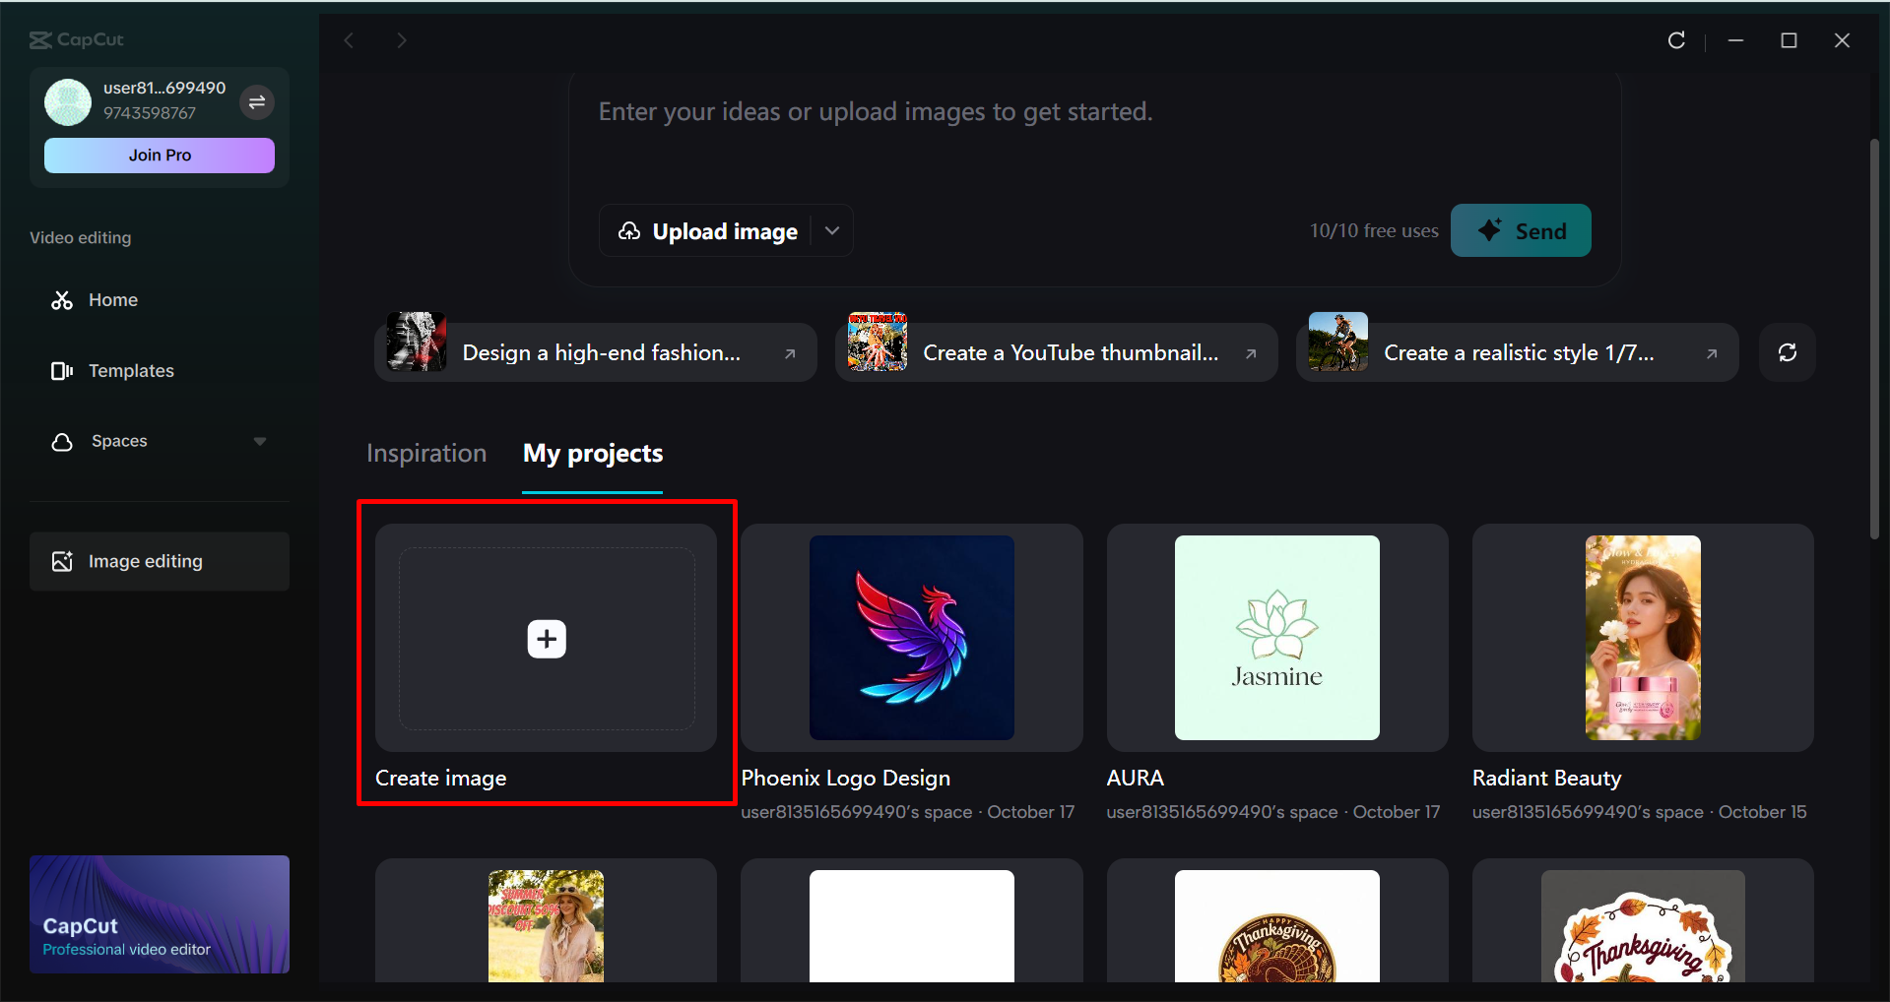The height and width of the screenshot is (1002, 1890).
Task: Click the cloud upload icon
Action: [629, 231]
